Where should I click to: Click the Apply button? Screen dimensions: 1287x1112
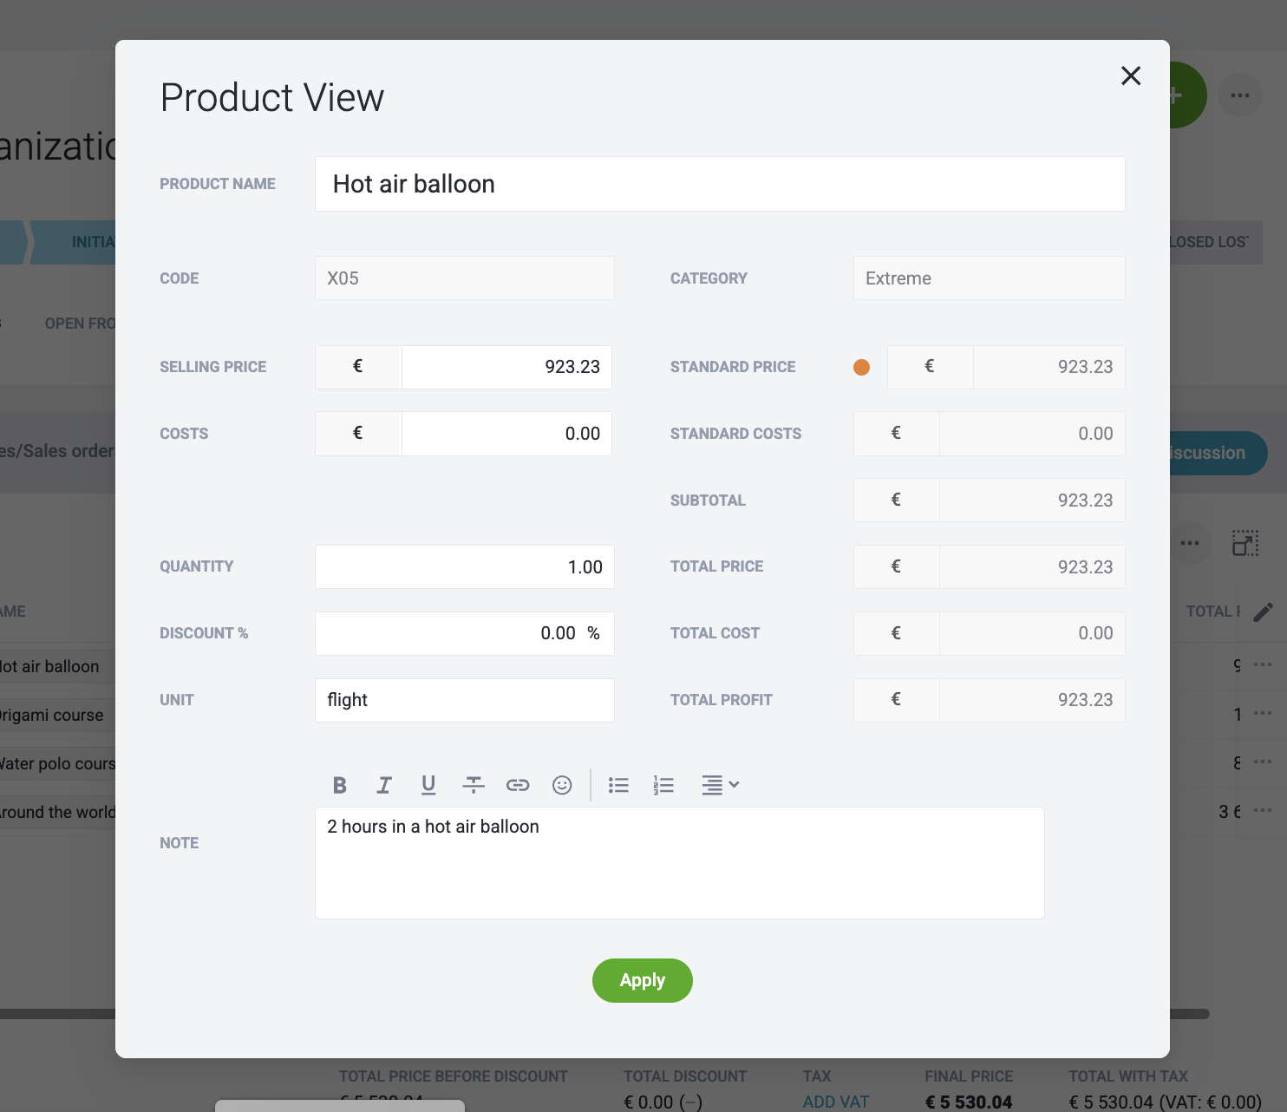pos(643,980)
